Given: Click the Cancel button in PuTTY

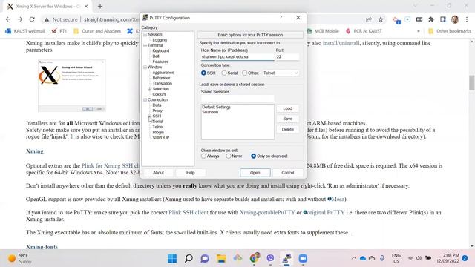Looking at the screenshot, I should point(288,173).
